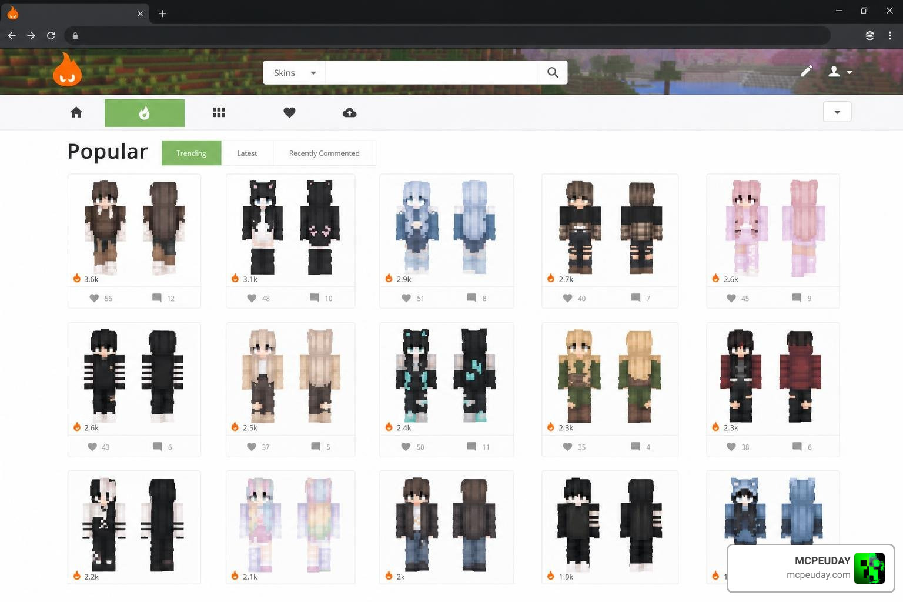903x602 pixels.
Task: Go forward in browser history
Action: click(31, 35)
